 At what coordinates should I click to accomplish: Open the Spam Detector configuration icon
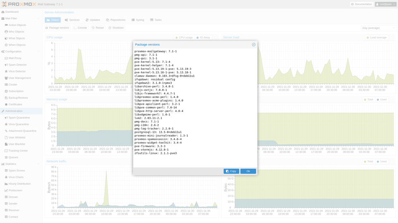point(6,65)
